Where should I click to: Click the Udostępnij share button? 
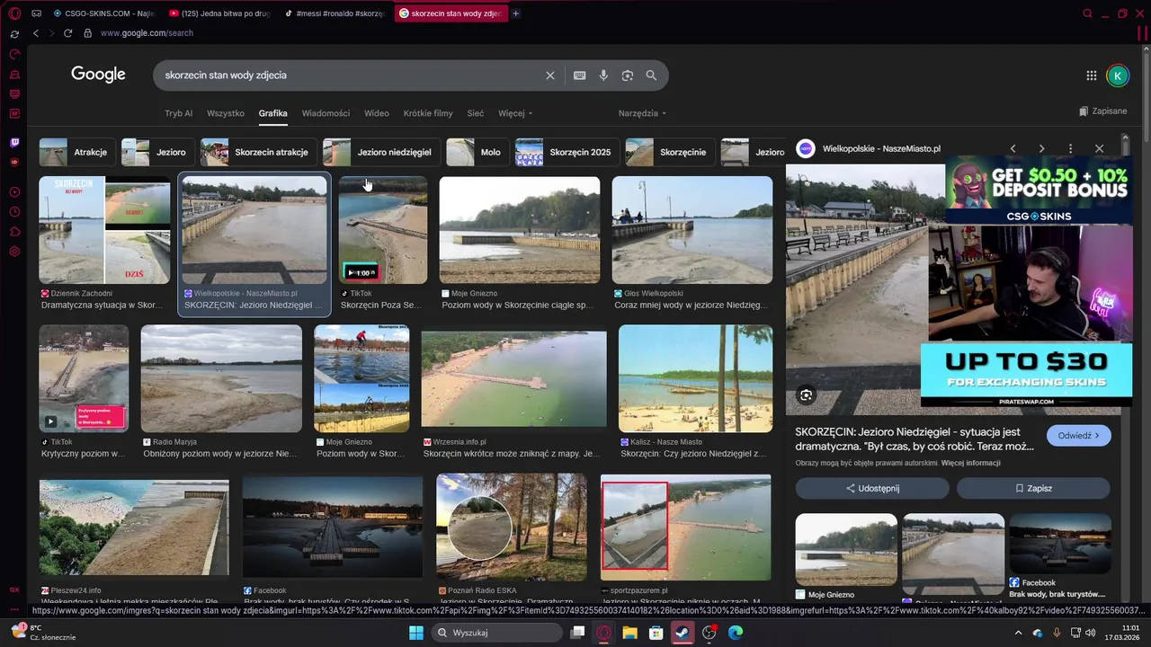(872, 488)
